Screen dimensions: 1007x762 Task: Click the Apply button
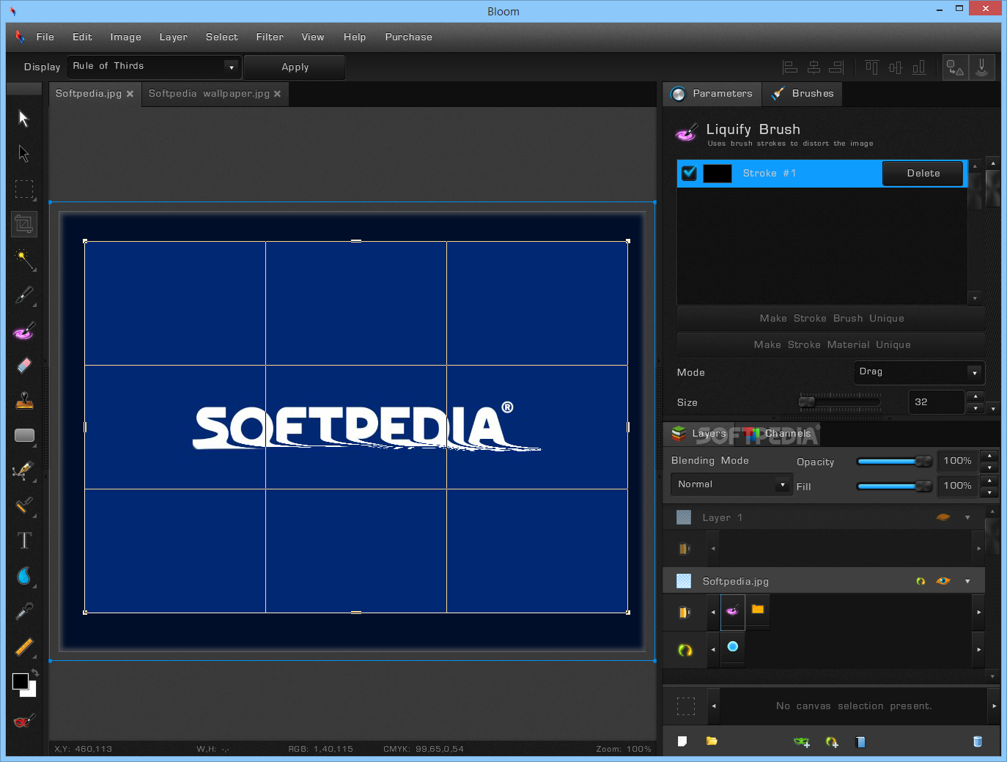pyautogui.click(x=295, y=67)
